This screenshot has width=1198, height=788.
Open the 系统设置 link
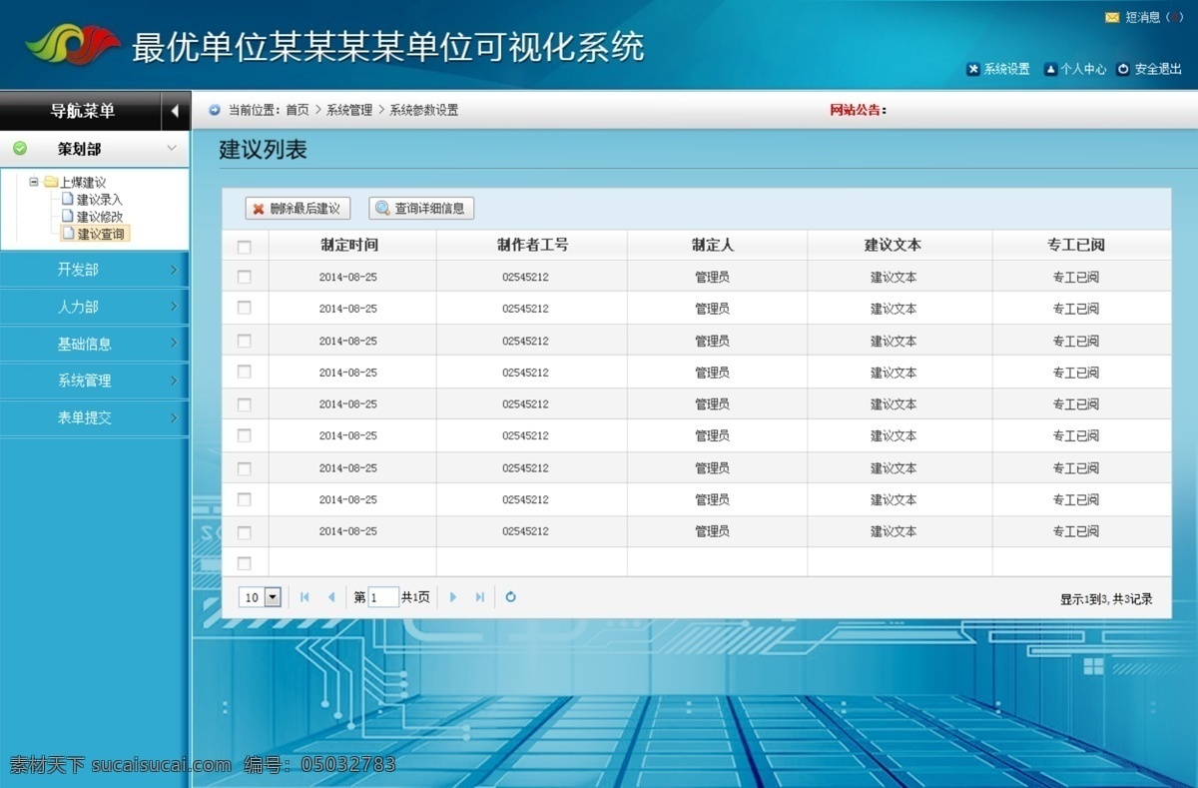[1006, 69]
